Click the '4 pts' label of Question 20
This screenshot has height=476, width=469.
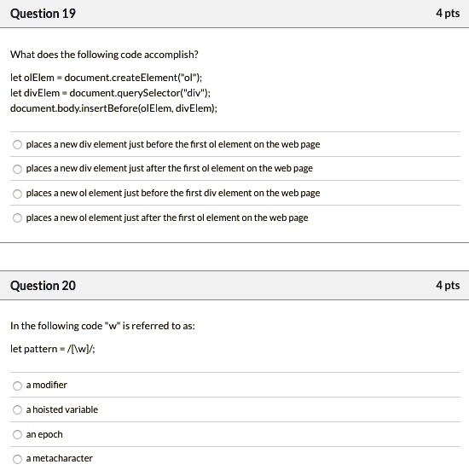pyautogui.click(x=448, y=286)
